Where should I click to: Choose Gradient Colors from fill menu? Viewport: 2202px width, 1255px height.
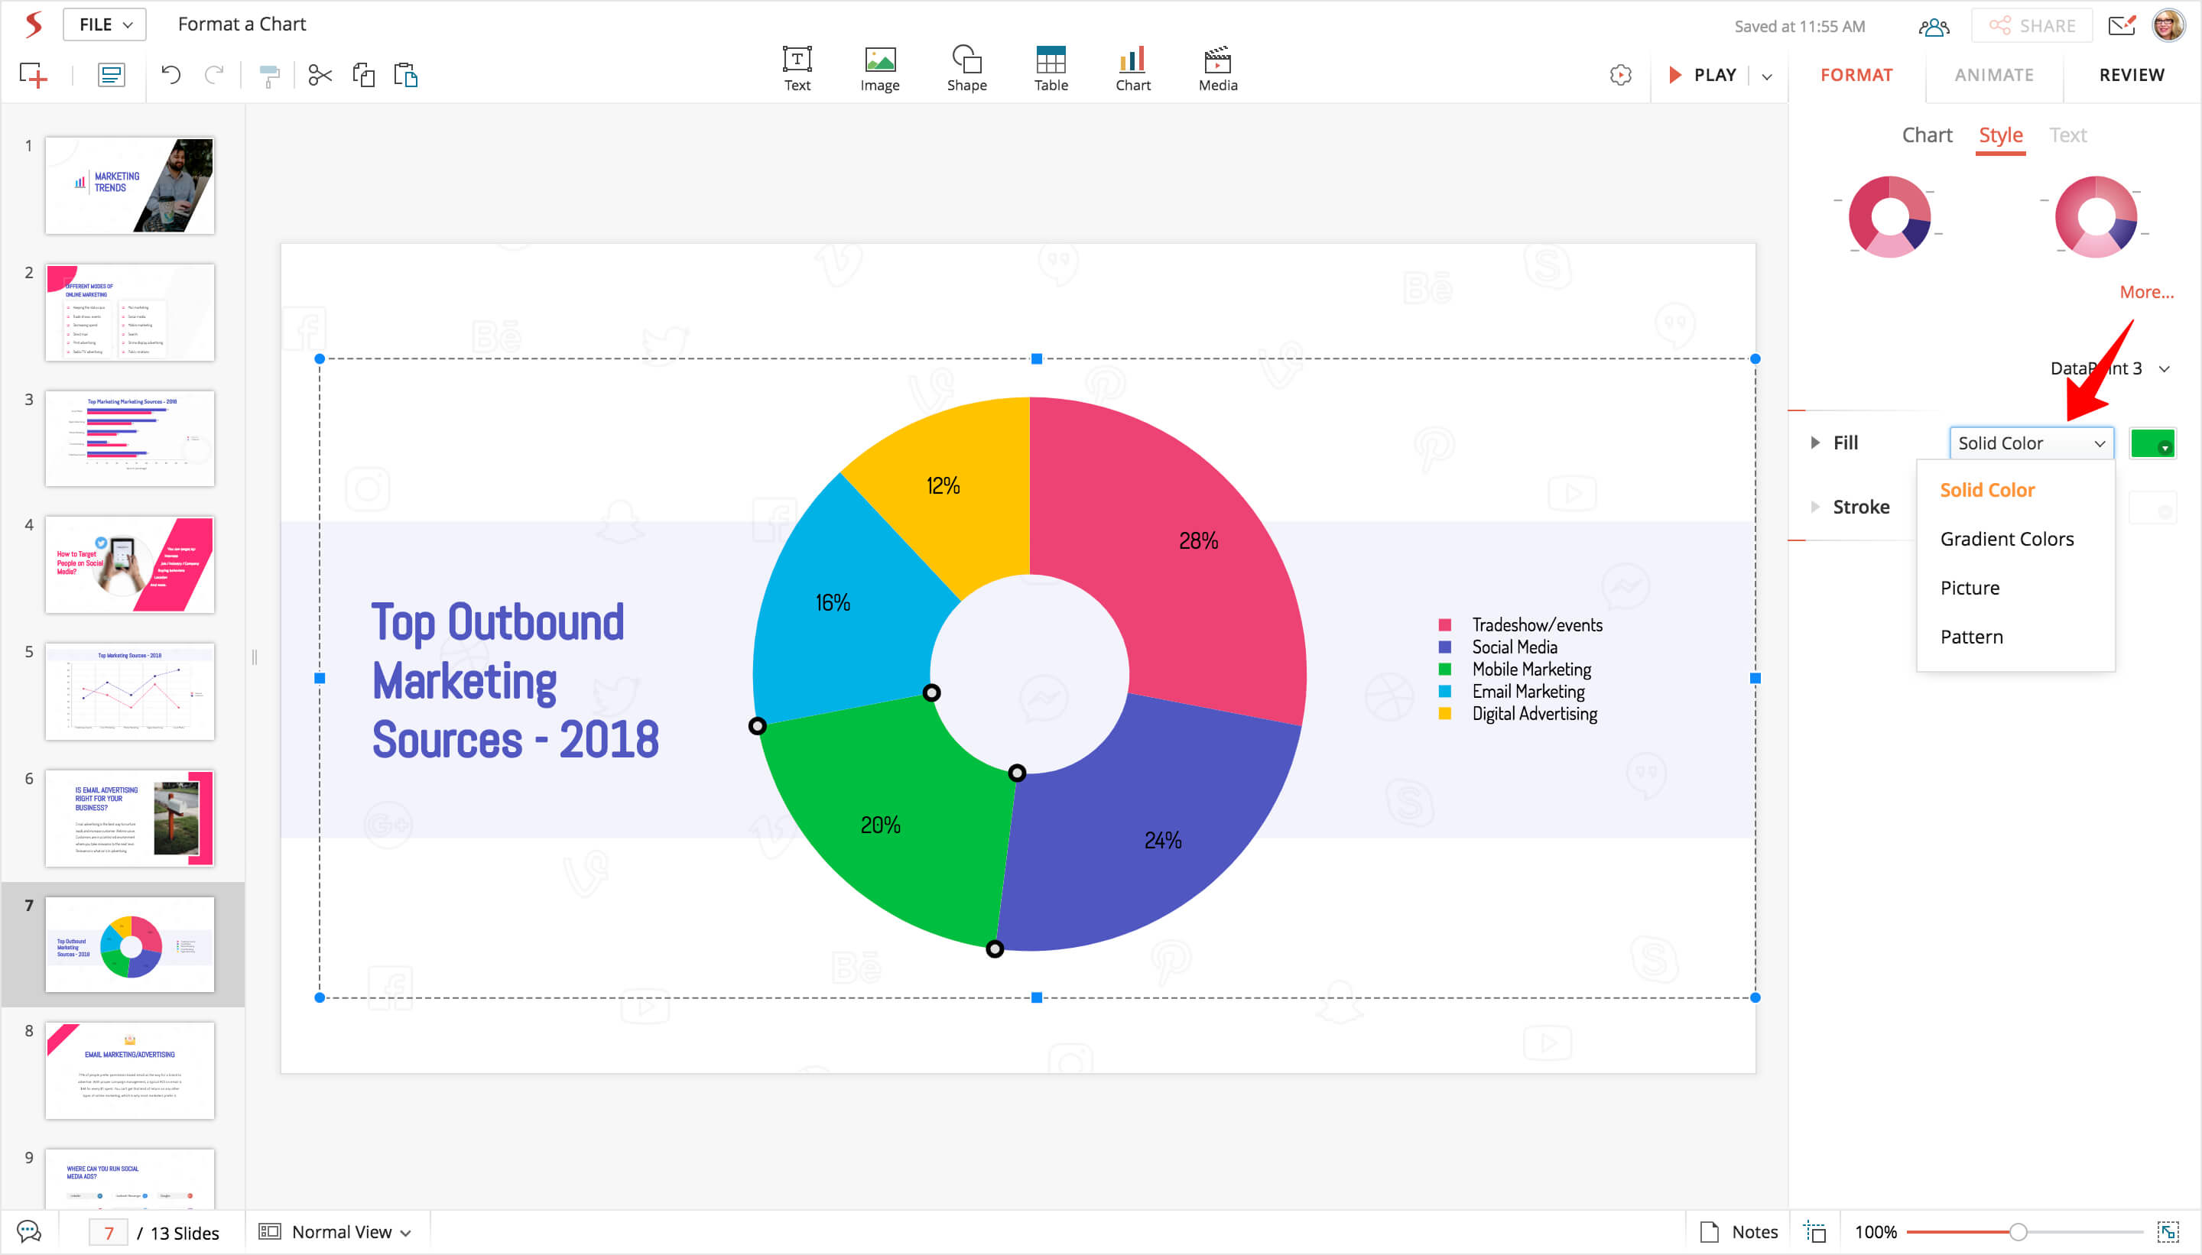point(2006,539)
